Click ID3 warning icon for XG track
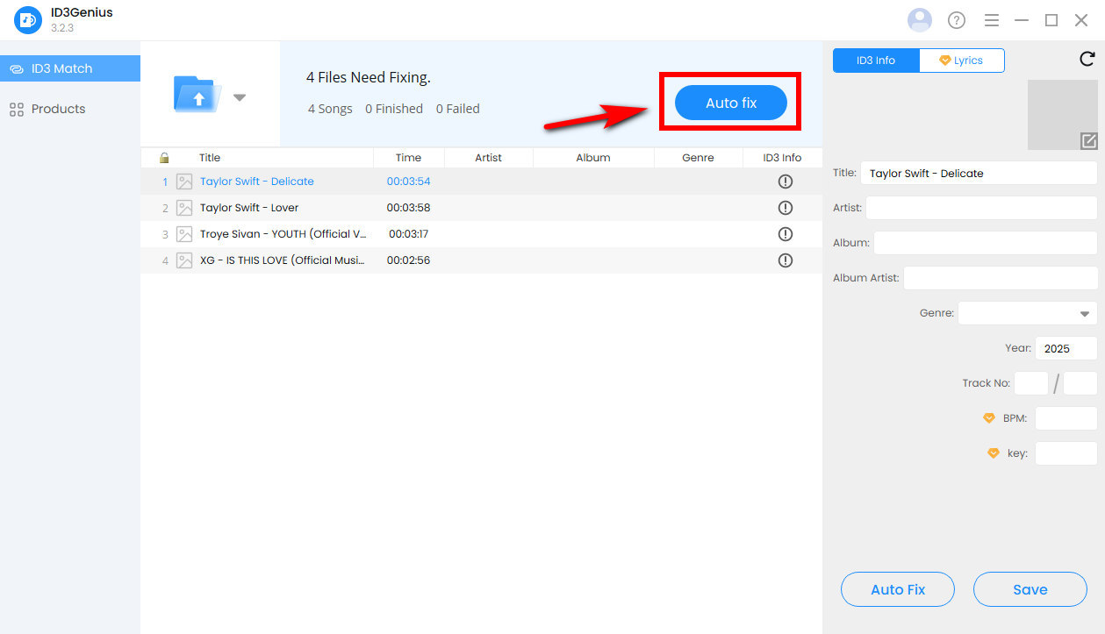This screenshot has height=634, width=1105. (x=786, y=260)
